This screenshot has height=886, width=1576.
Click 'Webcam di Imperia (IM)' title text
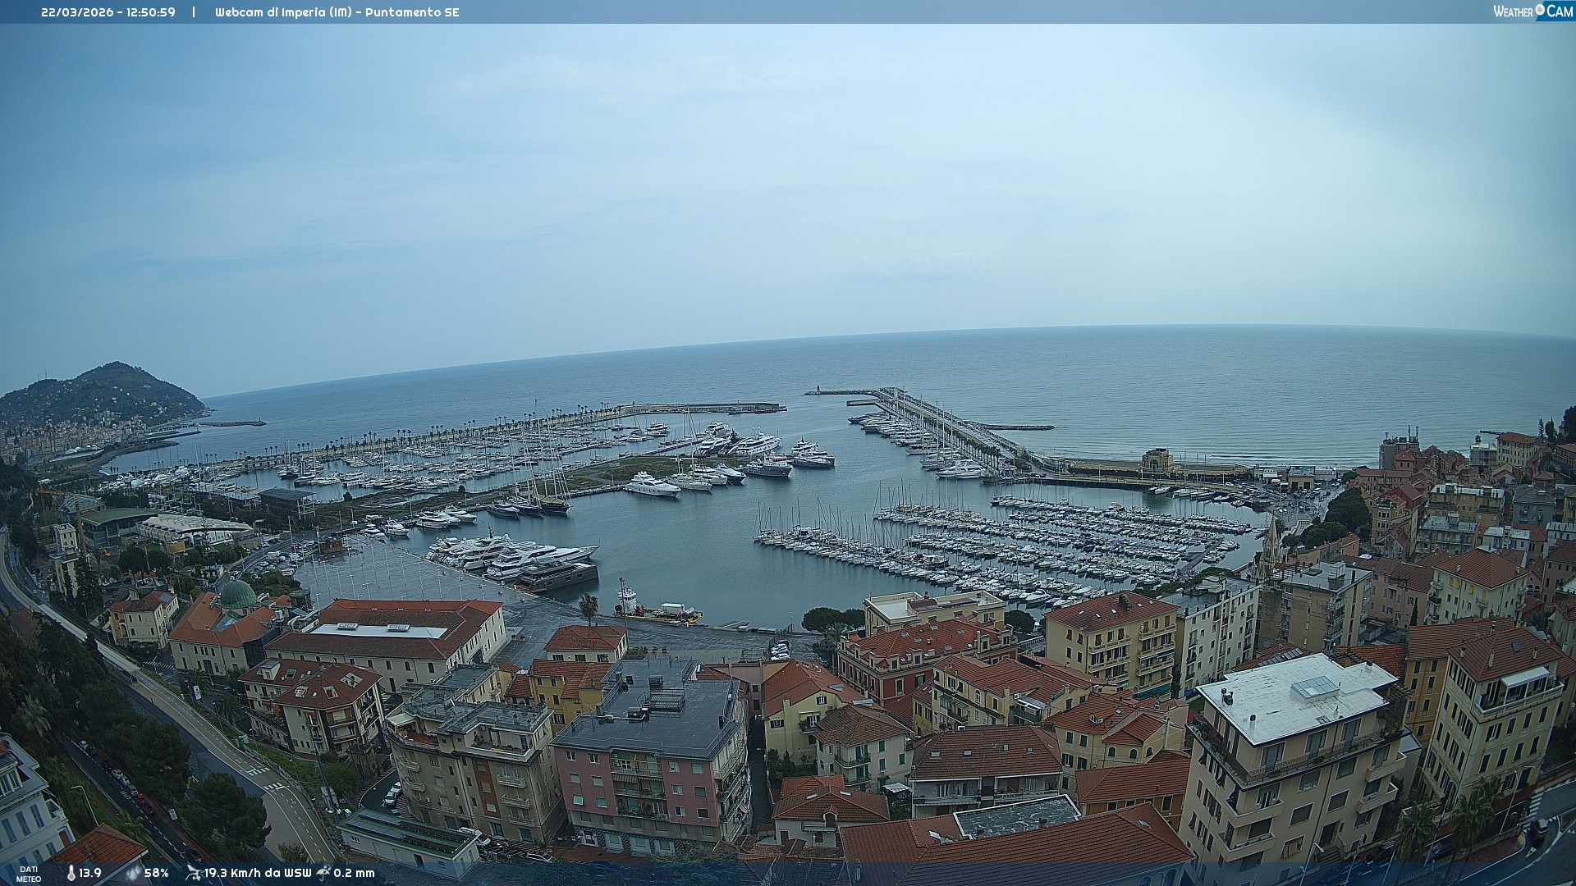coord(283,12)
